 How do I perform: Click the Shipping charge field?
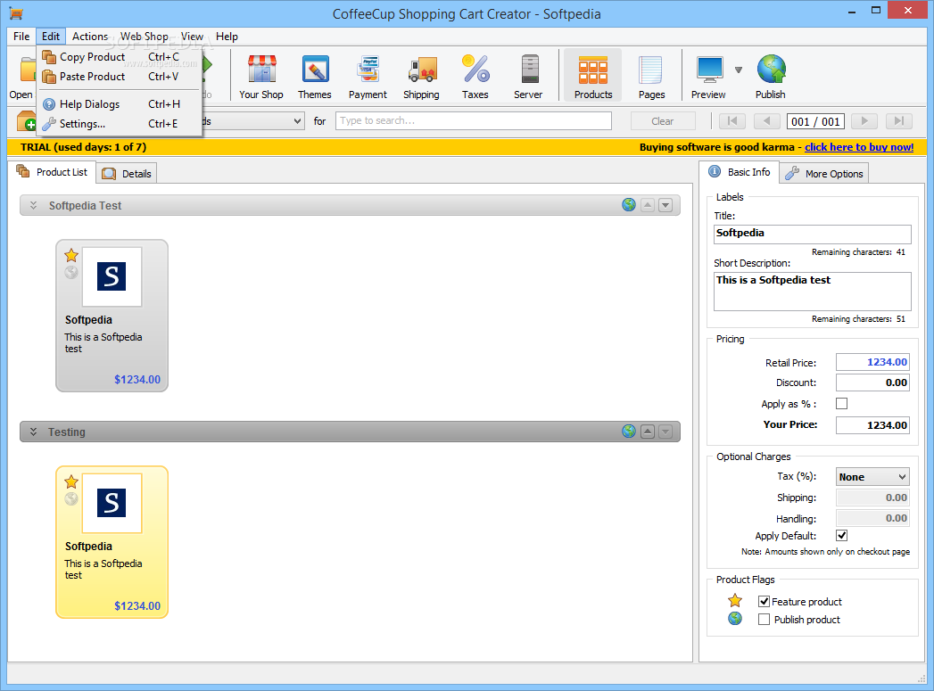click(872, 498)
